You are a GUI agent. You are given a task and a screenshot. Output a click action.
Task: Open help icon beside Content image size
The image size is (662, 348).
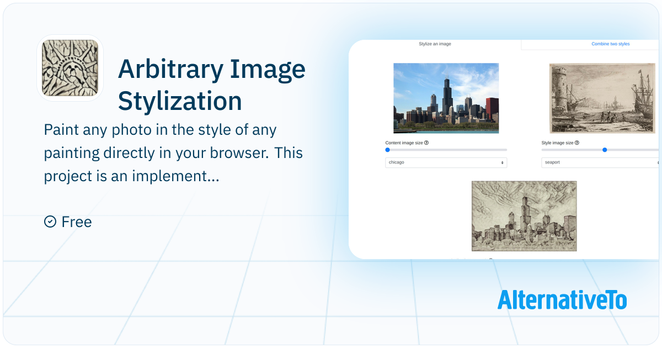[x=426, y=143]
